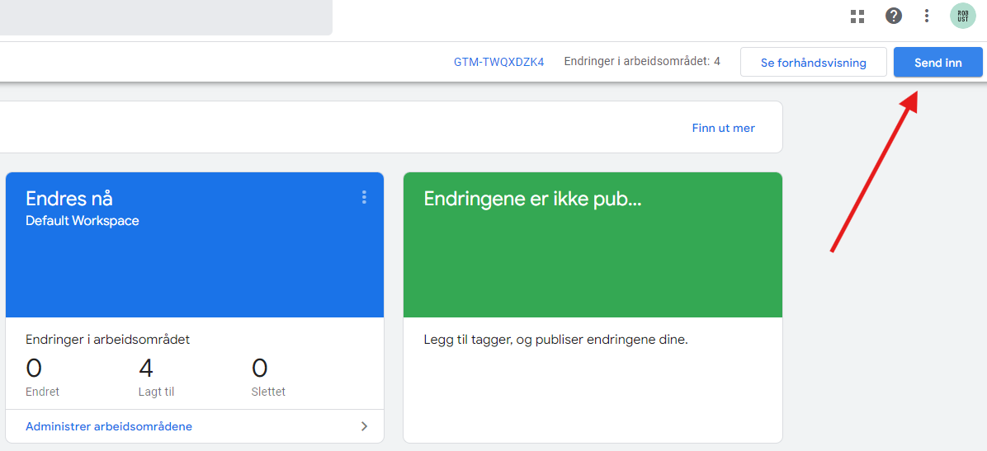Click the GTM-TWQXDZK4 container ID
The height and width of the screenshot is (451, 987).
tap(498, 62)
